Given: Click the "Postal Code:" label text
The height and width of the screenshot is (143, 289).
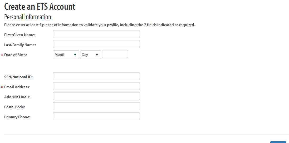Looking at the screenshot, I should (14, 107).
